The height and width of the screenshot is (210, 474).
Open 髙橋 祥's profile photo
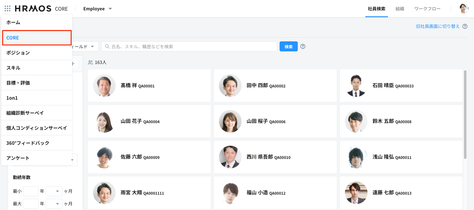(104, 86)
